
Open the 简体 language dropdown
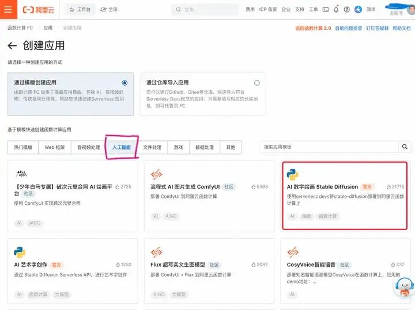pyautogui.click(x=371, y=10)
